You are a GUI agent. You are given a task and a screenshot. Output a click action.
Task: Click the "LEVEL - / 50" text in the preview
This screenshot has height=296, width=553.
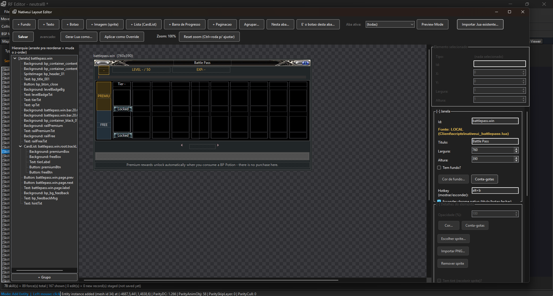click(x=141, y=70)
